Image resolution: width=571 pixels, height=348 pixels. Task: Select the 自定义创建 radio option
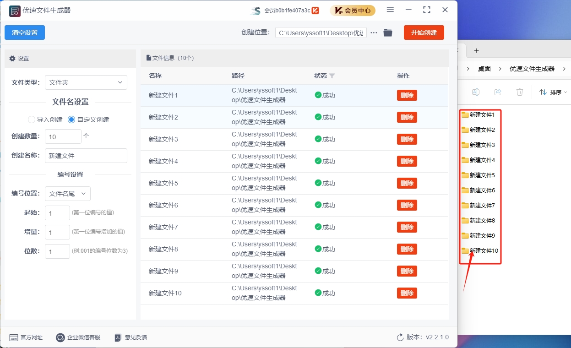[71, 120]
